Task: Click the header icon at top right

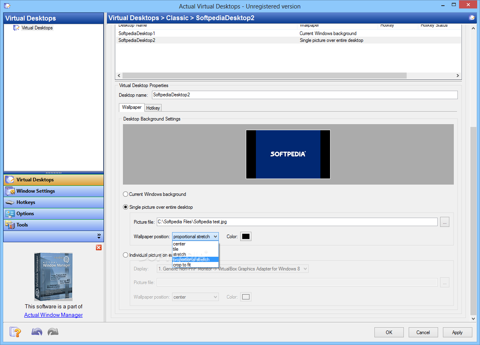Action: pos(472,18)
